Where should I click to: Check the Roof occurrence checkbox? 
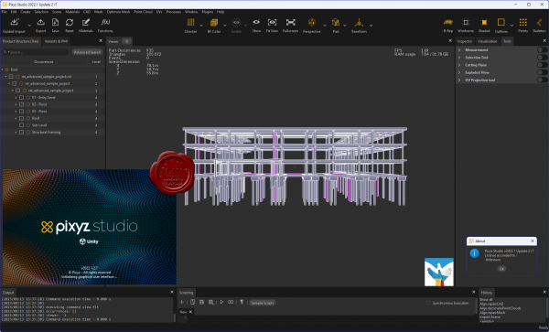pyautogui.click(x=21, y=118)
